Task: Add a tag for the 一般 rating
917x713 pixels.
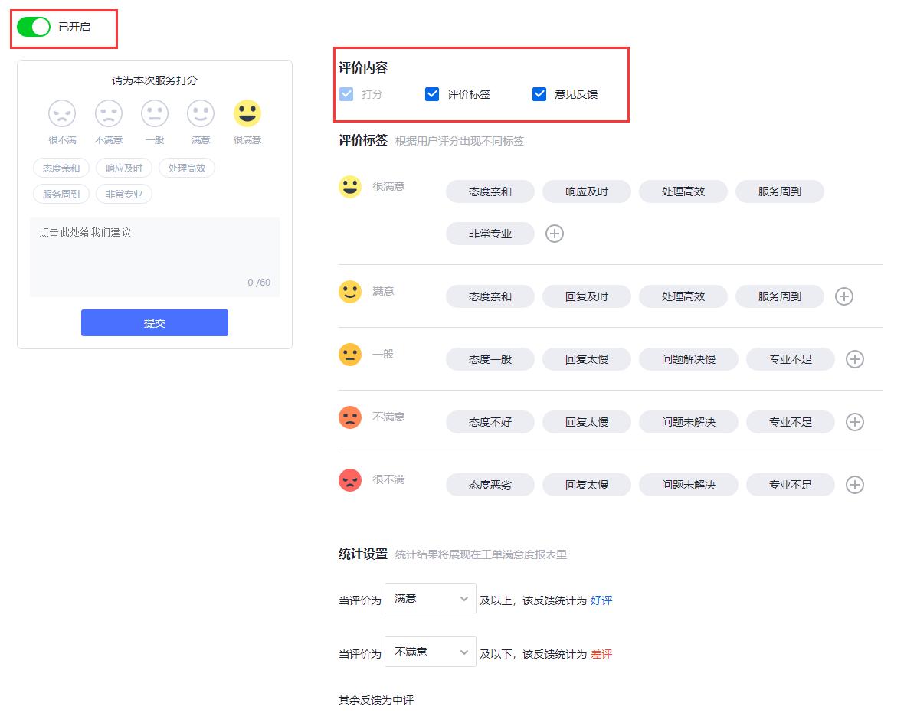Action: tap(854, 358)
